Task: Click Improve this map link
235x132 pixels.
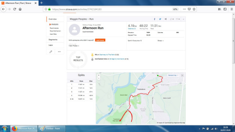Action: [180, 123]
